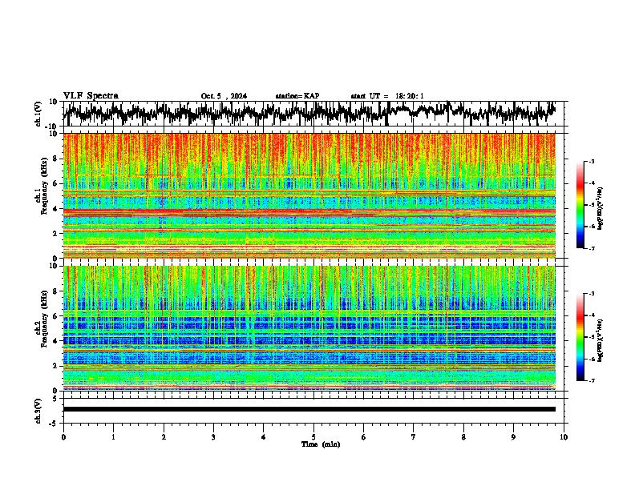Click time axis tick label '3'

tap(213, 437)
